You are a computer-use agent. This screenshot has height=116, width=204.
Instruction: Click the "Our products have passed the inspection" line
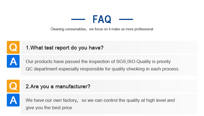pyautogui.click(x=98, y=61)
